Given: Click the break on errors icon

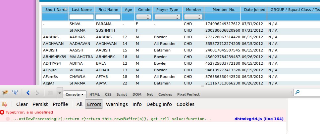Looking at the screenshot, I should (x=5, y=104).
